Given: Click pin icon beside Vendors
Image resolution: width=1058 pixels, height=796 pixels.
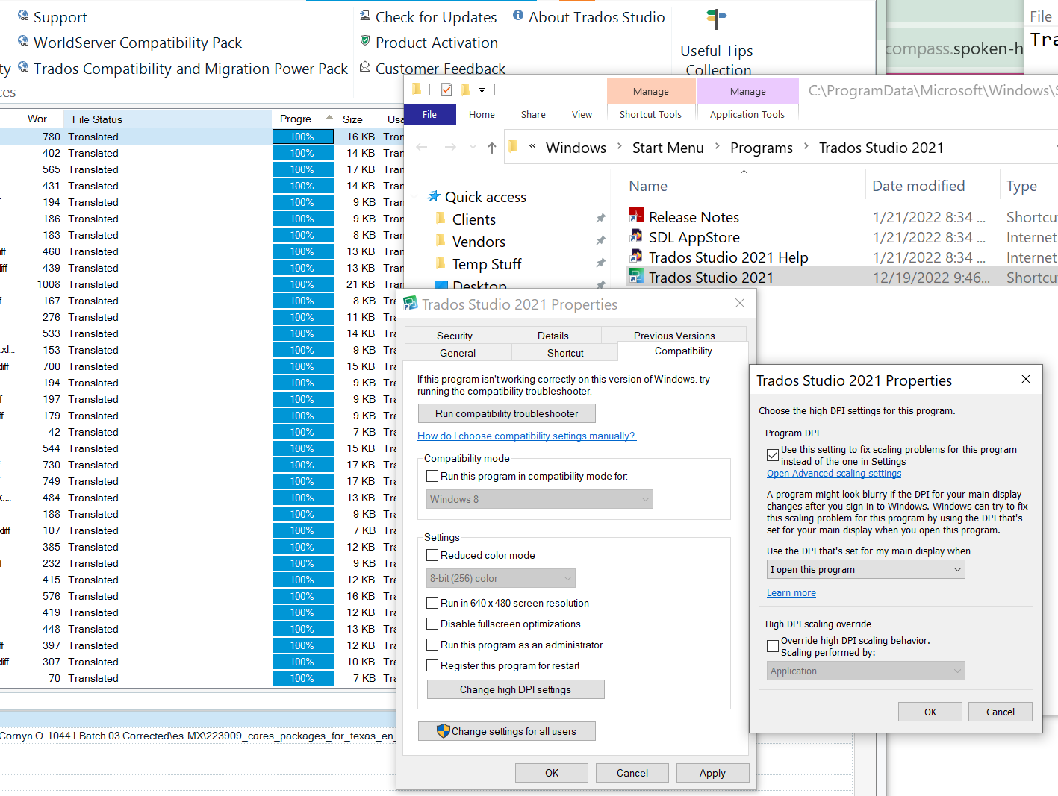Looking at the screenshot, I should pos(601,241).
